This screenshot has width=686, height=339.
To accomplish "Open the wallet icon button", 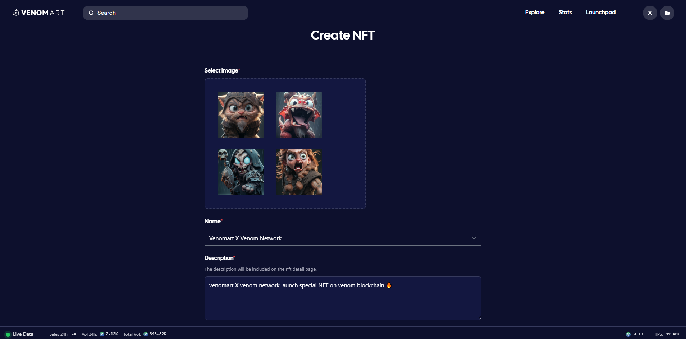I will (x=667, y=13).
